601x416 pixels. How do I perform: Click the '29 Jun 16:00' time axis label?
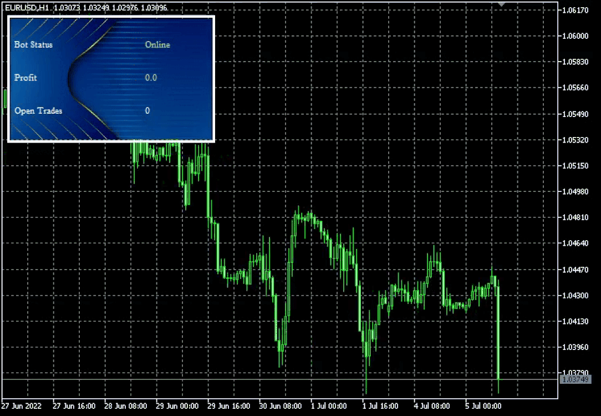tap(229, 406)
